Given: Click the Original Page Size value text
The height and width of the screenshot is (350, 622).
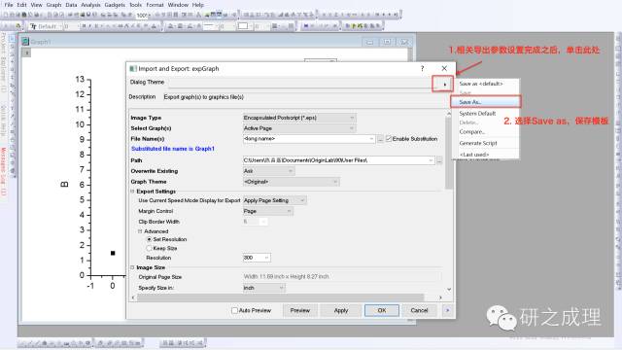Looking at the screenshot, I should coord(287,276).
